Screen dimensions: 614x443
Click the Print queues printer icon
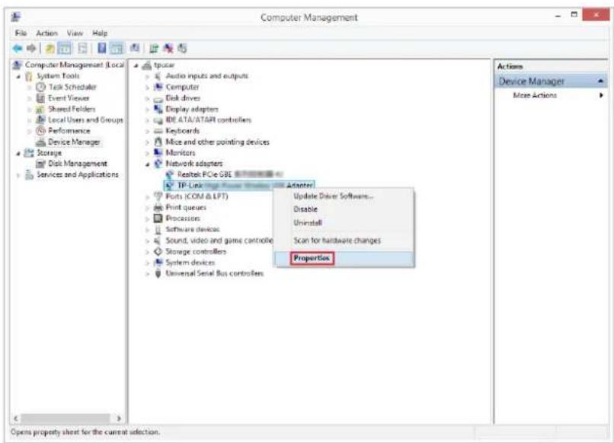coord(158,207)
